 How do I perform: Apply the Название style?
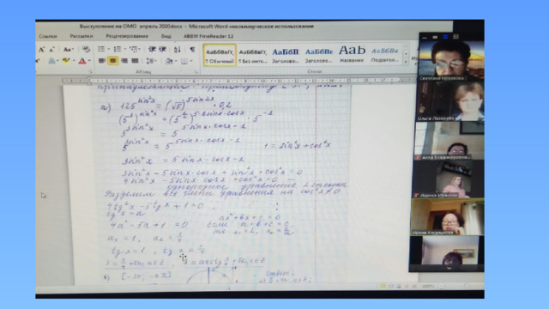[x=352, y=54]
